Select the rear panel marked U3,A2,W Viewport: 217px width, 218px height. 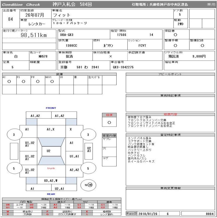(51, 180)
